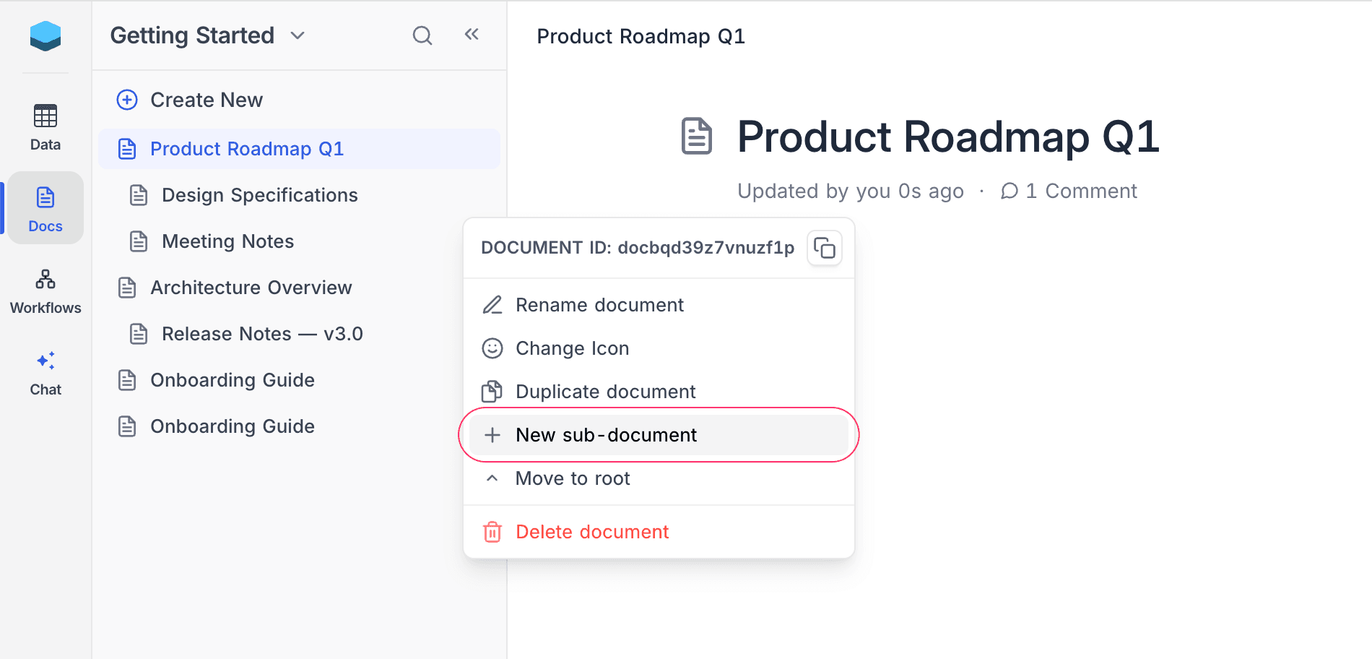Click Create New to add a document
The width and height of the screenshot is (1372, 659).
tap(206, 100)
